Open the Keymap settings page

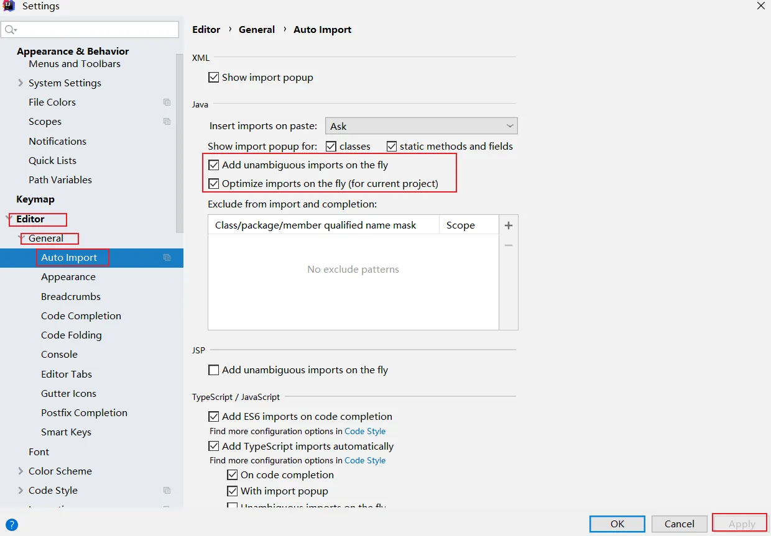point(35,199)
